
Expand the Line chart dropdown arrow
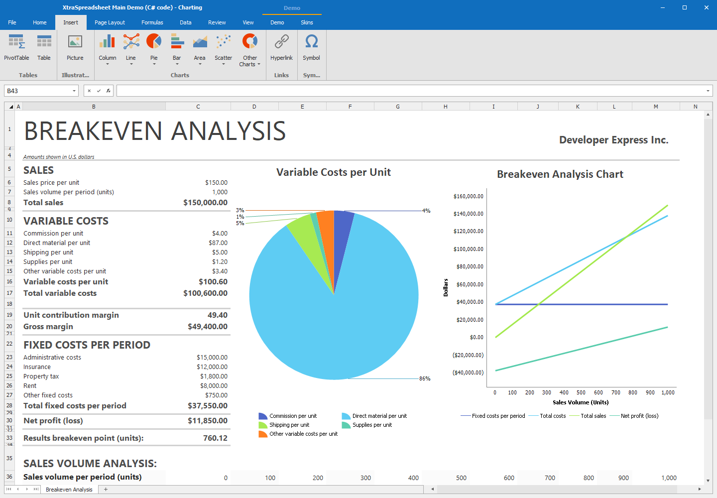[x=130, y=65]
